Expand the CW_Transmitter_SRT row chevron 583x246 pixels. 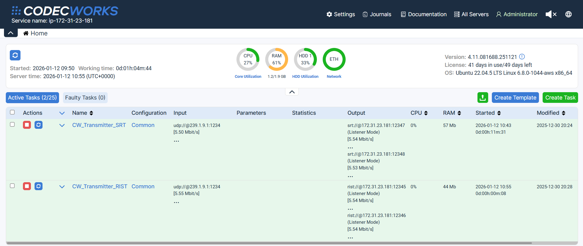click(62, 125)
